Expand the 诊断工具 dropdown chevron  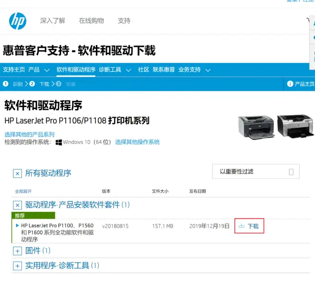tap(128, 70)
